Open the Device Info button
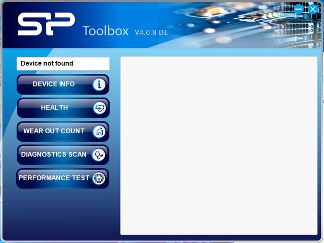The width and height of the screenshot is (324, 243). coord(63,85)
